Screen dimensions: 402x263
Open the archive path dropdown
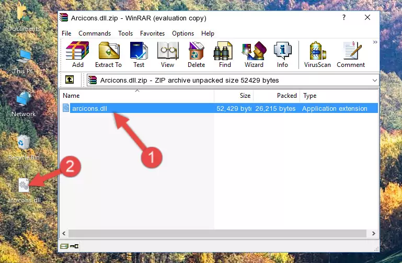coord(375,80)
